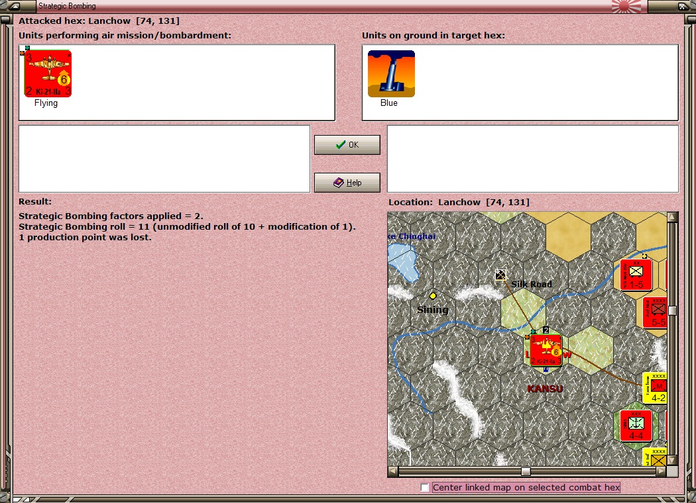Screen dimensions: 696x503
Task: Select the red 5-5 unit counter on the map
Action: (x=656, y=312)
